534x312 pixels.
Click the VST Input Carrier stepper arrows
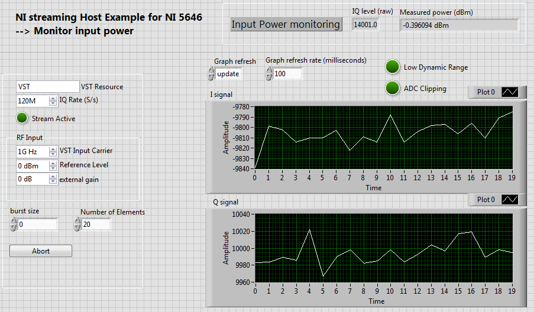click(x=53, y=152)
